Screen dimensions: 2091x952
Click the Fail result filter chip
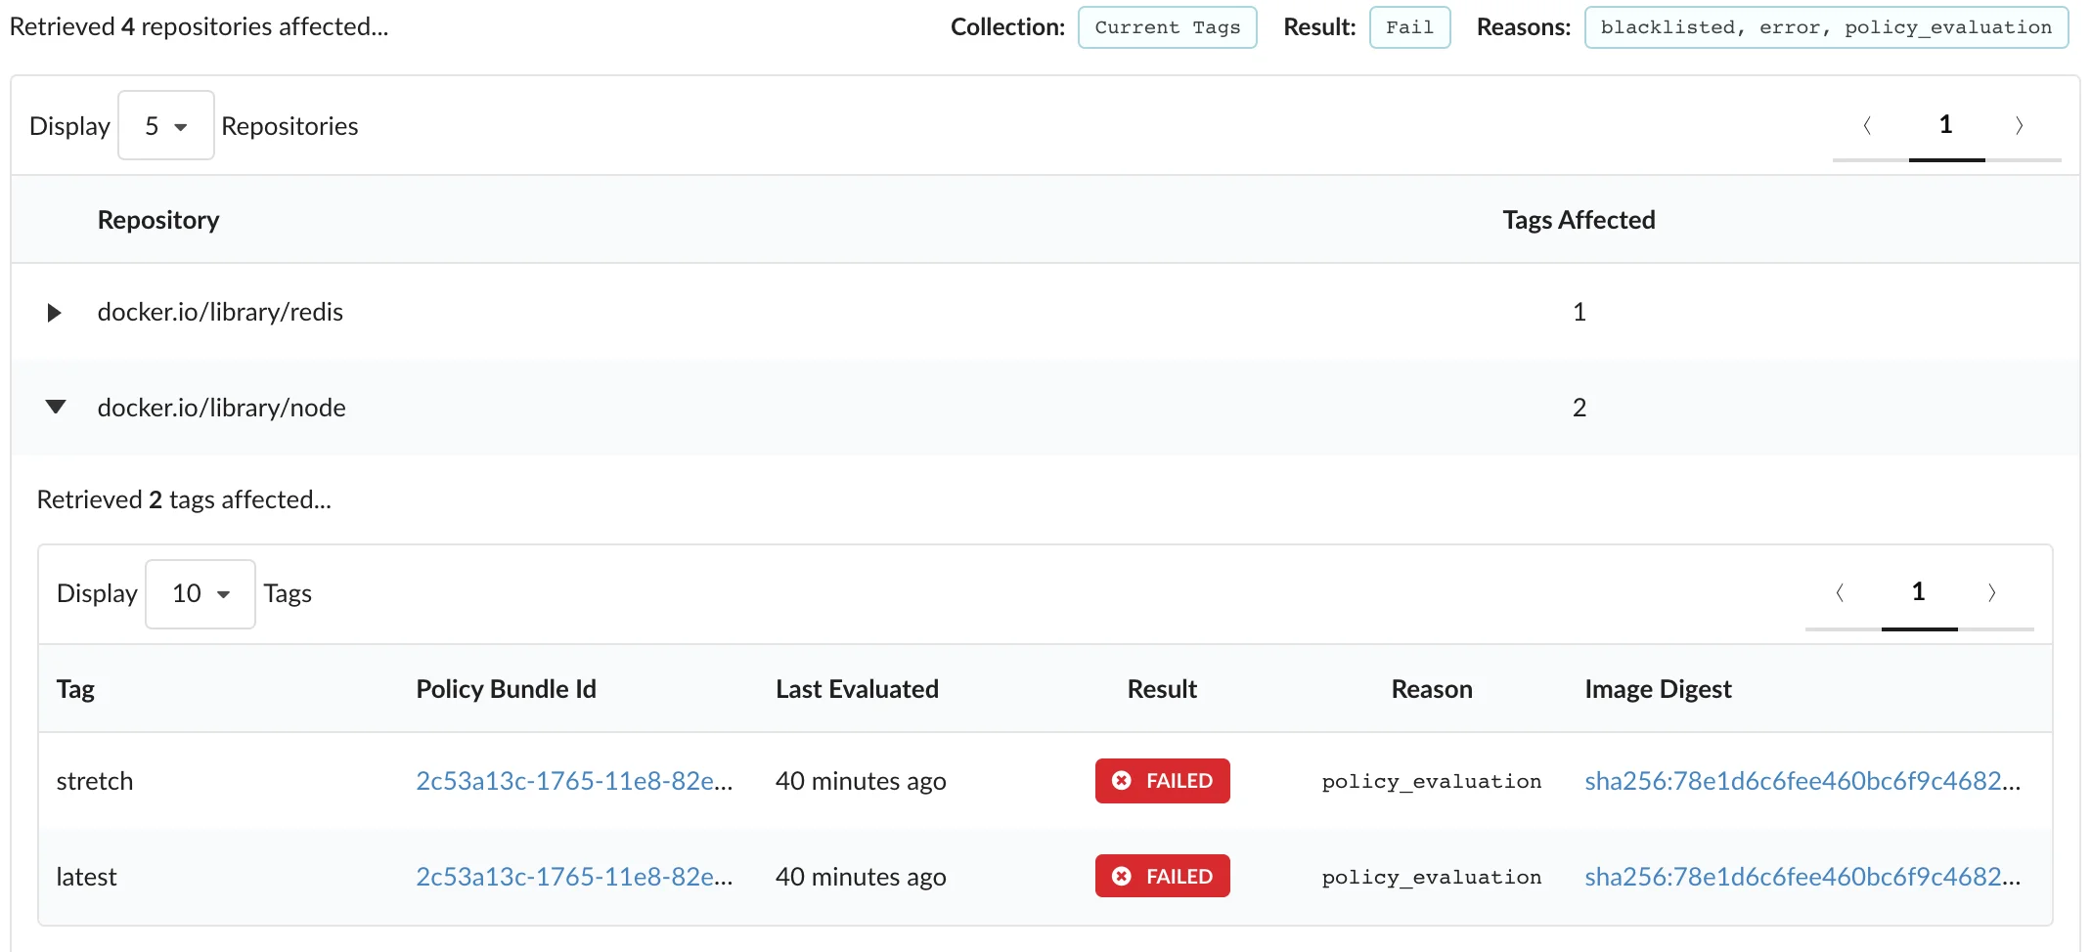point(1409,26)
